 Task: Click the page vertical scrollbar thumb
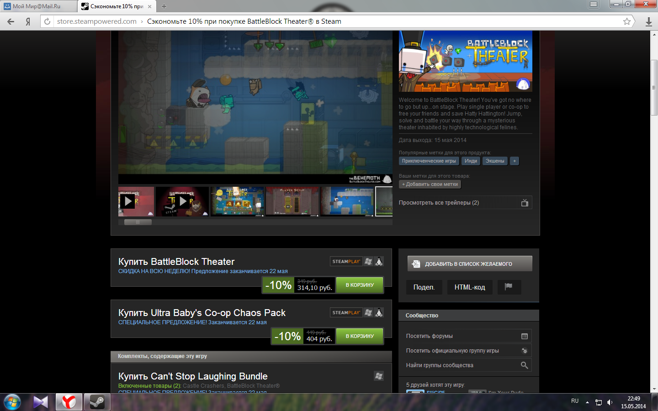[x=654, y=87]
